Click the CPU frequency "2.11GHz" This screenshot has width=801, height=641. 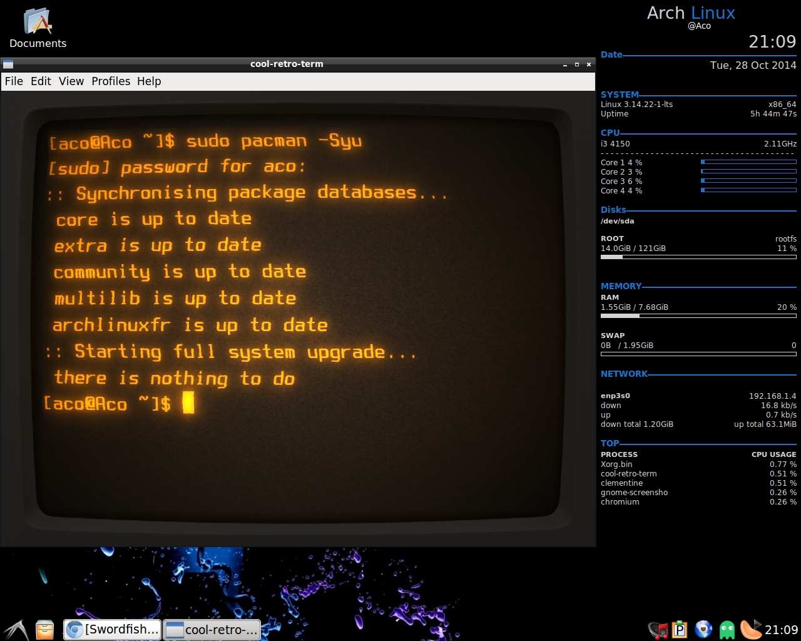coord(780,144)
